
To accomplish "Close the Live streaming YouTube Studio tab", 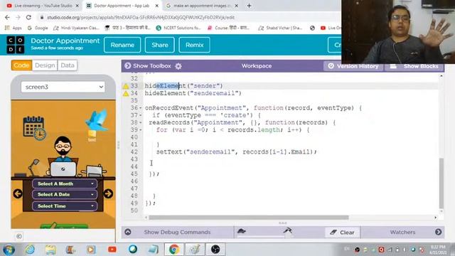I will click(x=77, y=6).
